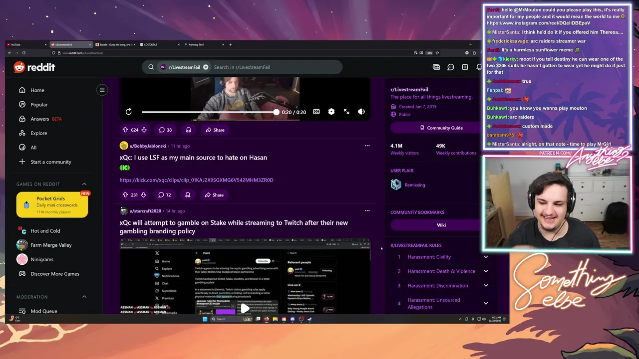The image size is (639, 359).
Task: Open the Pocket Grids game card
Action: pyautogui.click(x=52, y=205)
